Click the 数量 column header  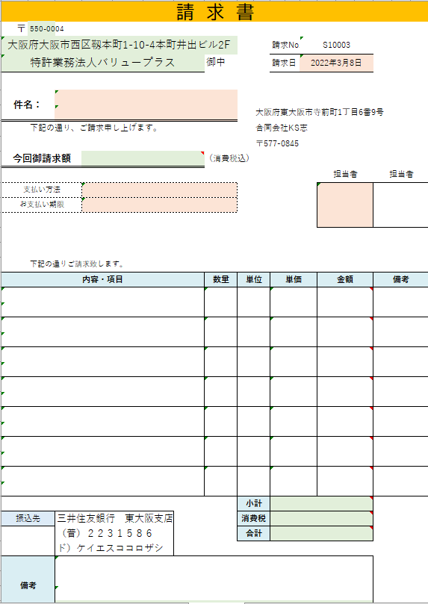[x=221, y=280]
